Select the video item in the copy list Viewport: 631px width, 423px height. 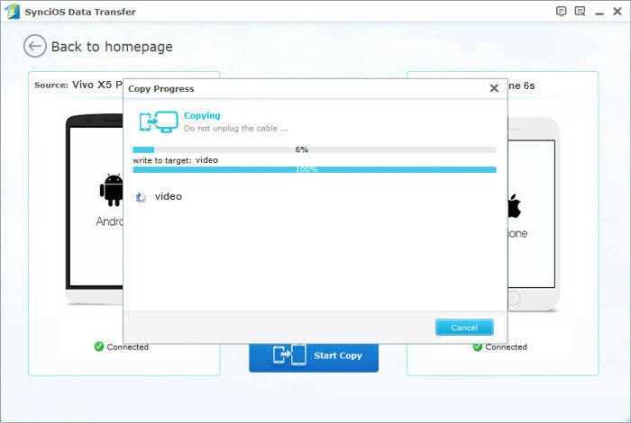click(x=168, y=196)
